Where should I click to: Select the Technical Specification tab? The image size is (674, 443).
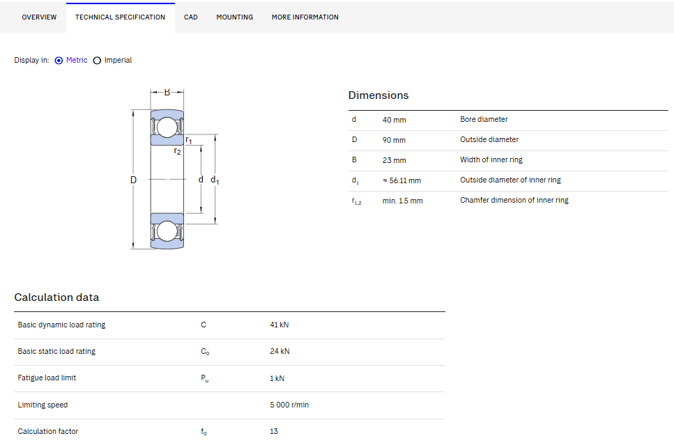(121, 17)
